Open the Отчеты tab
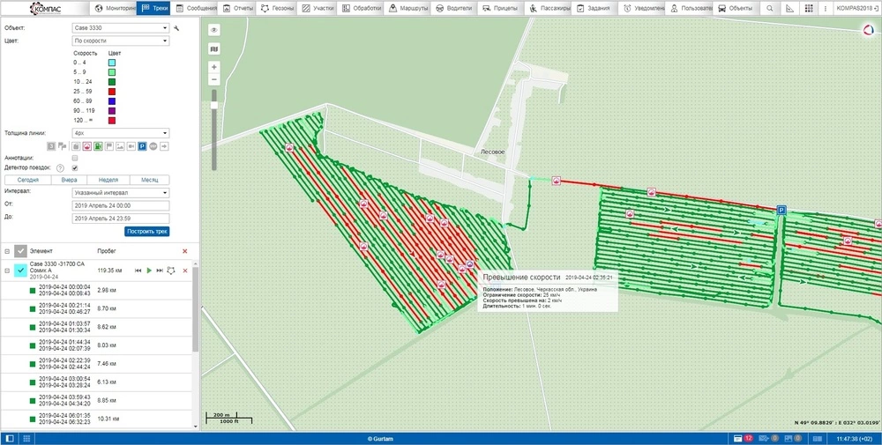 (238, 8)
